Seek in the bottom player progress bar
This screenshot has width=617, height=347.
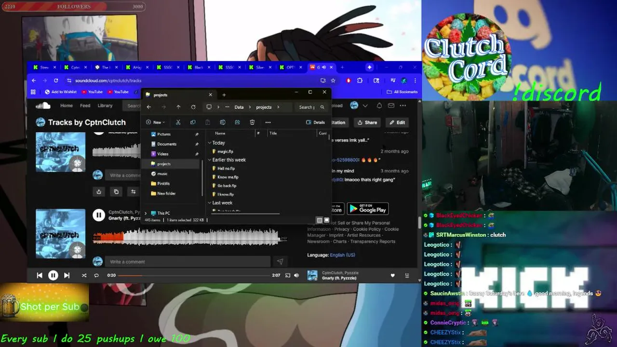click(195, 276)
